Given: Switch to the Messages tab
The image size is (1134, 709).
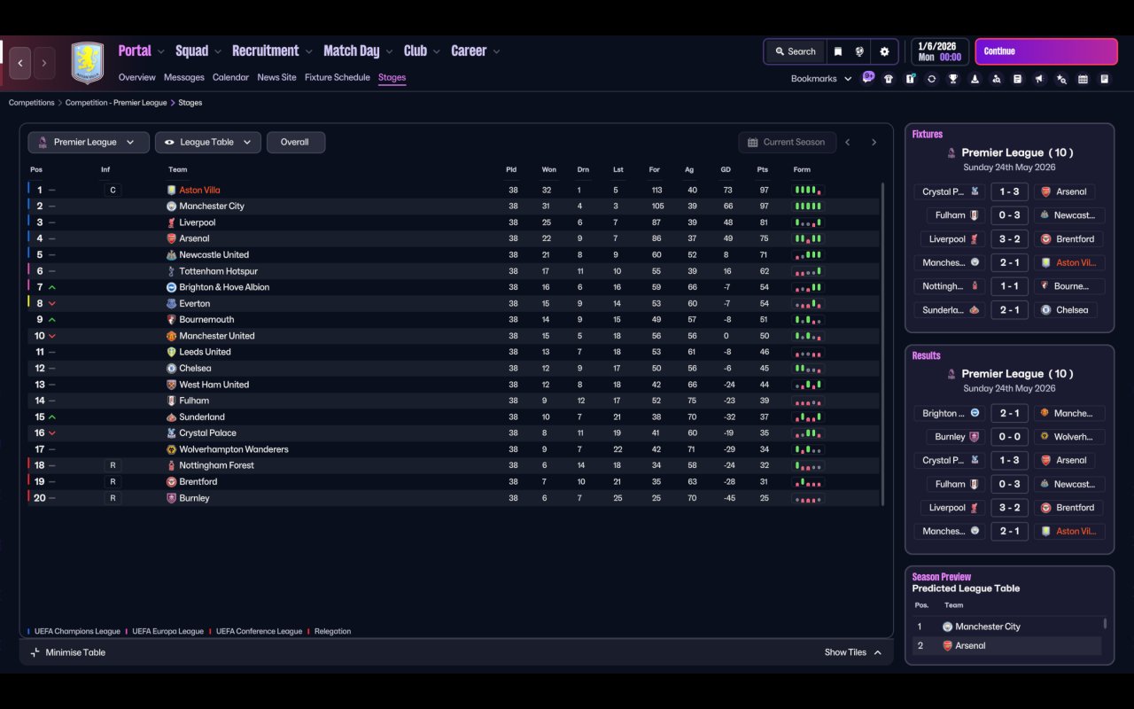Looking at the screenshot, I should coord(184,77).
